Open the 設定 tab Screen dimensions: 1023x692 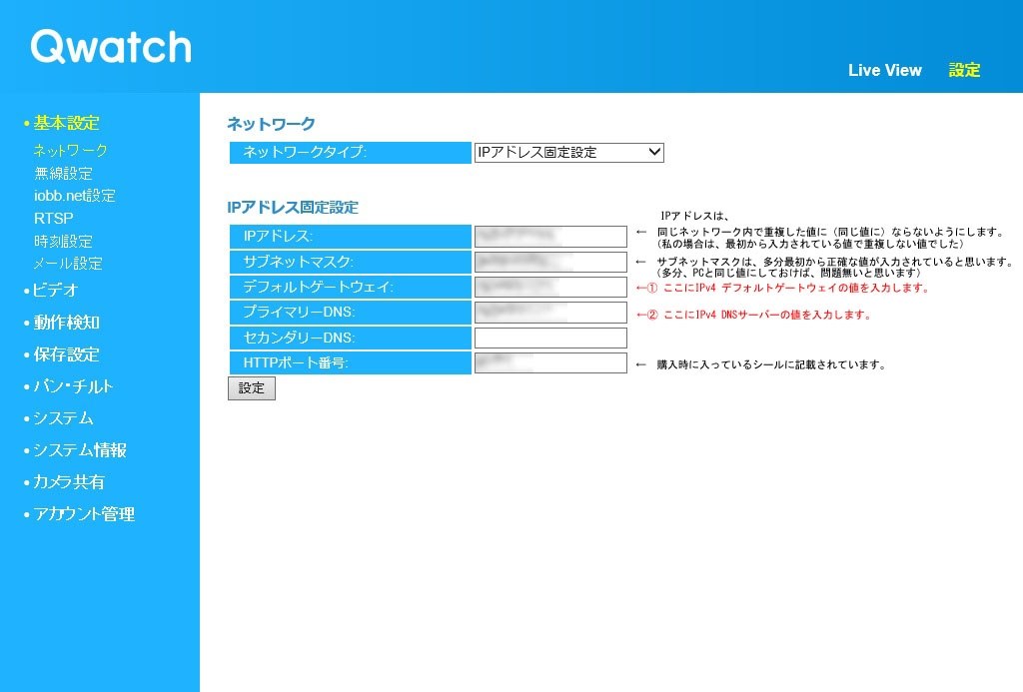(963, 70)
